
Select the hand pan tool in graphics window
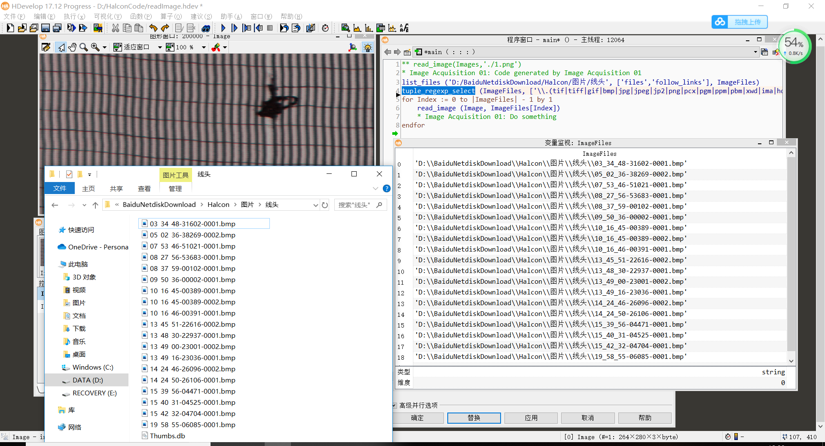click(x=72, y=47)
